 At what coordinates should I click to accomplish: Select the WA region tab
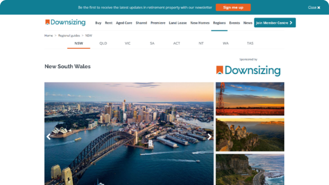point(226,43)
